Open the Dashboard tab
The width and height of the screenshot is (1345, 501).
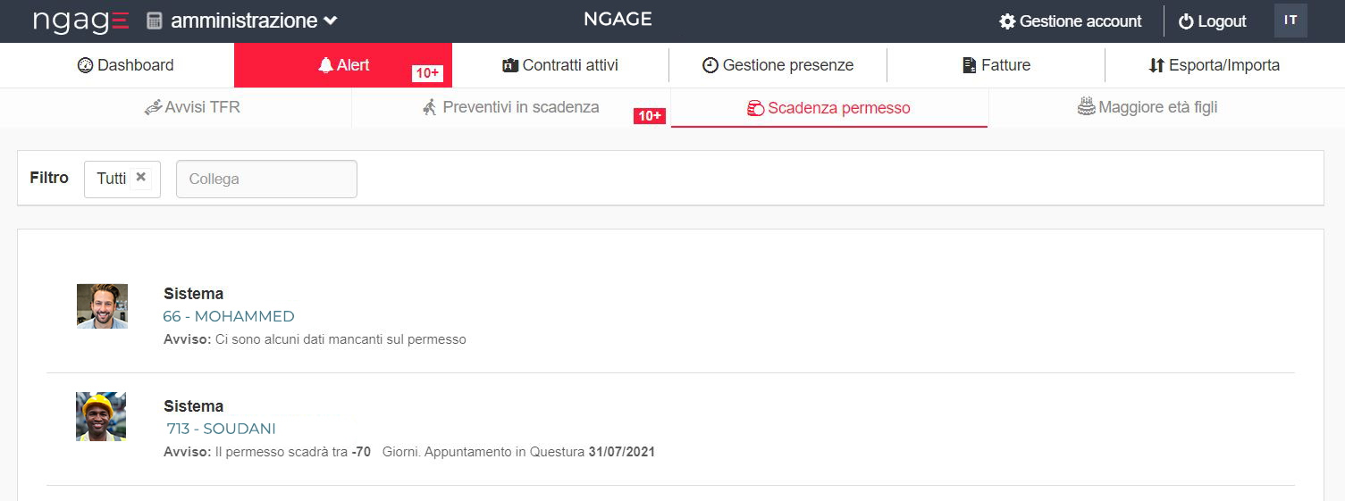(x=125, y=65)
